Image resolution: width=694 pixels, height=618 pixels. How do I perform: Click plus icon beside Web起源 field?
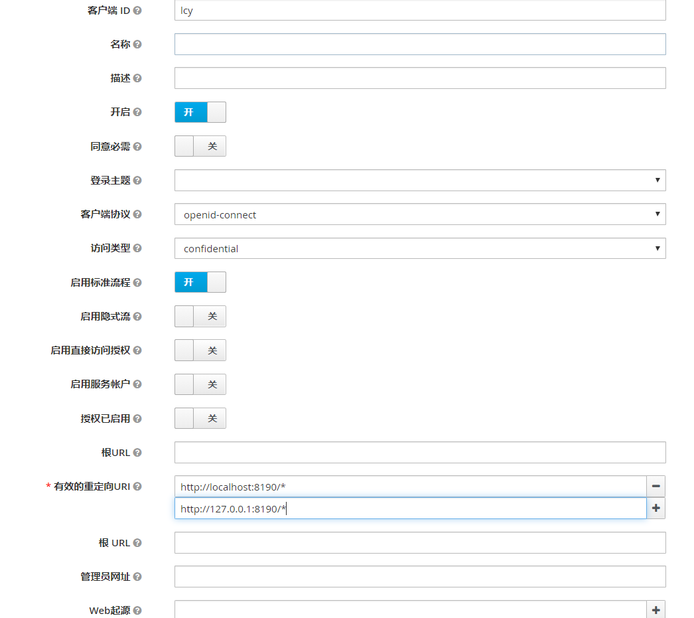pyautogui.click(x=656, y=610)
